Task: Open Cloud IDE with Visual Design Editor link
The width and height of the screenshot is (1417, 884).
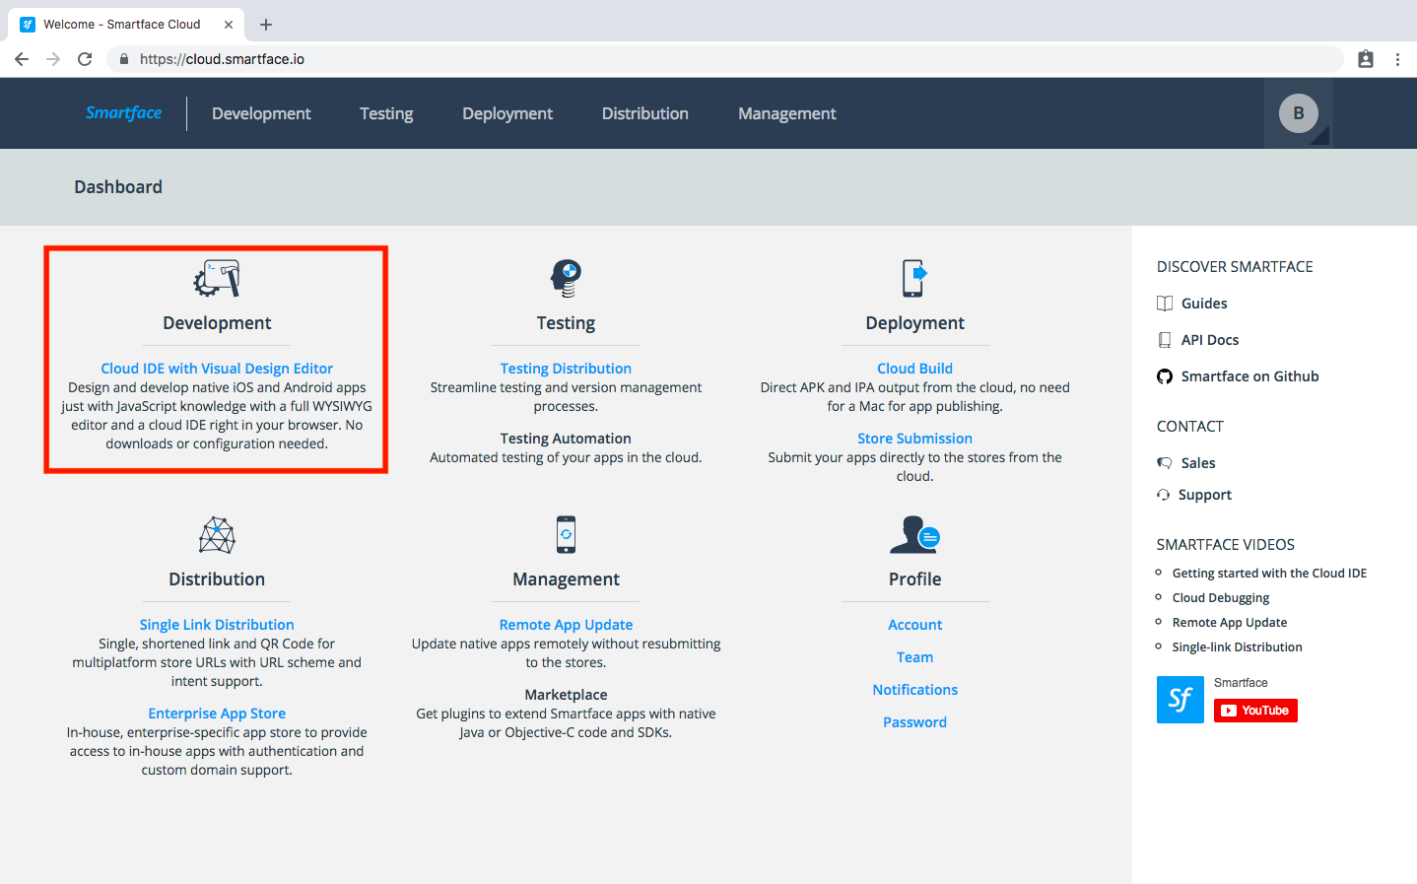Action: pos(217,369)
